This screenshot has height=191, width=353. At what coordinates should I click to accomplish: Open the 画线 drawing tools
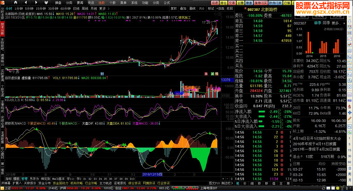[193, 9]
